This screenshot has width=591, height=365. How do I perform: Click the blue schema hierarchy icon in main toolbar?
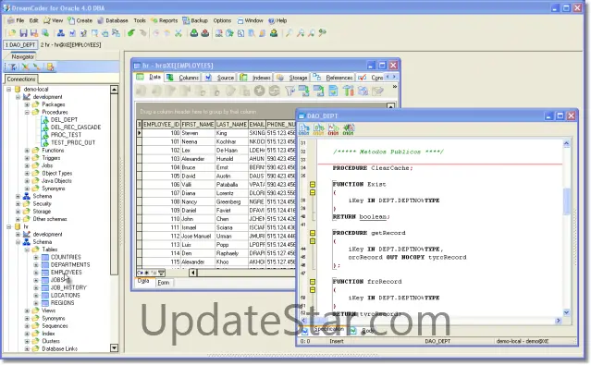[61, 33]
